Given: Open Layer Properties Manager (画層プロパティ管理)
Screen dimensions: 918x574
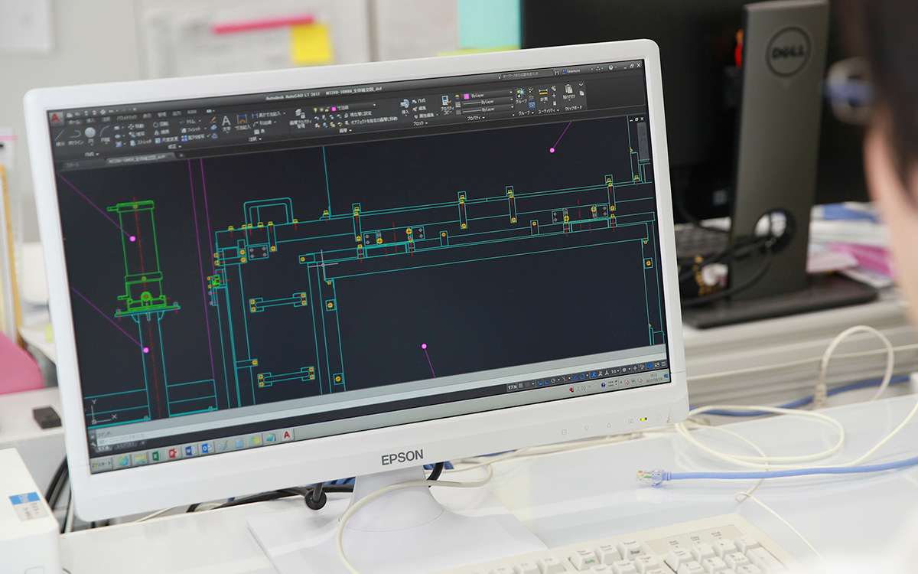Looking at the screenshot, I should coord(299,118).
